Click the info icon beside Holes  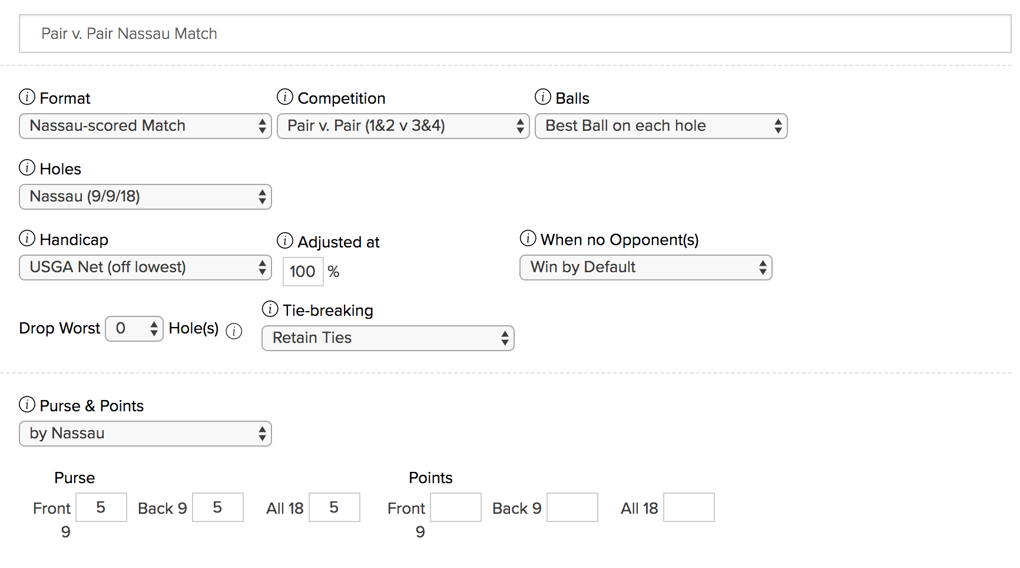tap(27, 167)
